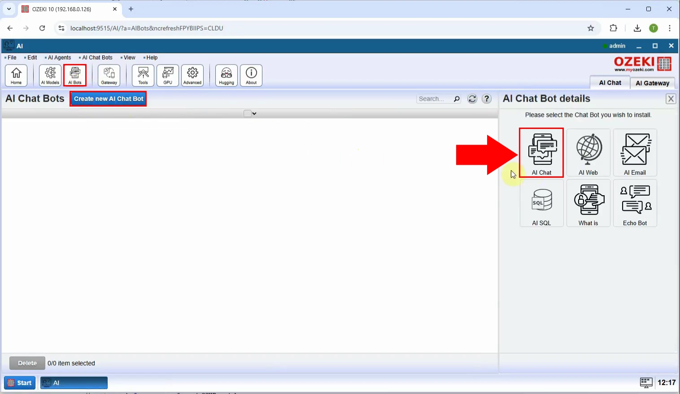
Task: Open the Advanced settings toolbar icon
Action: 192,75
